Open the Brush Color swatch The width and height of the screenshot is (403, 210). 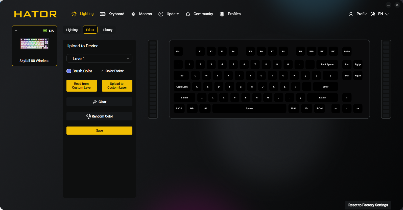pyautogui.click(x=69, y=71)
